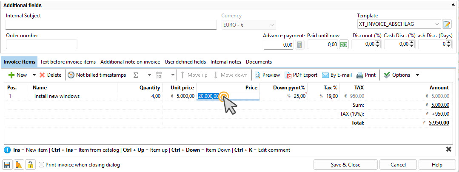Send the invoice By E-mail
This screenshot has width=459, height=172.
(336, 75)
